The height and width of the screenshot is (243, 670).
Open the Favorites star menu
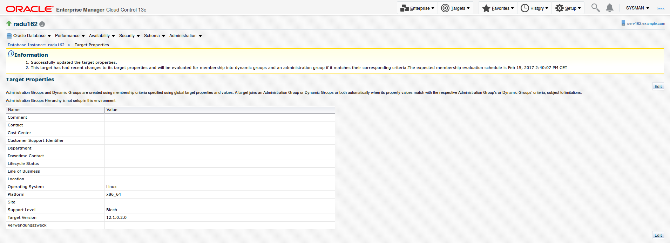pos(498,8)
